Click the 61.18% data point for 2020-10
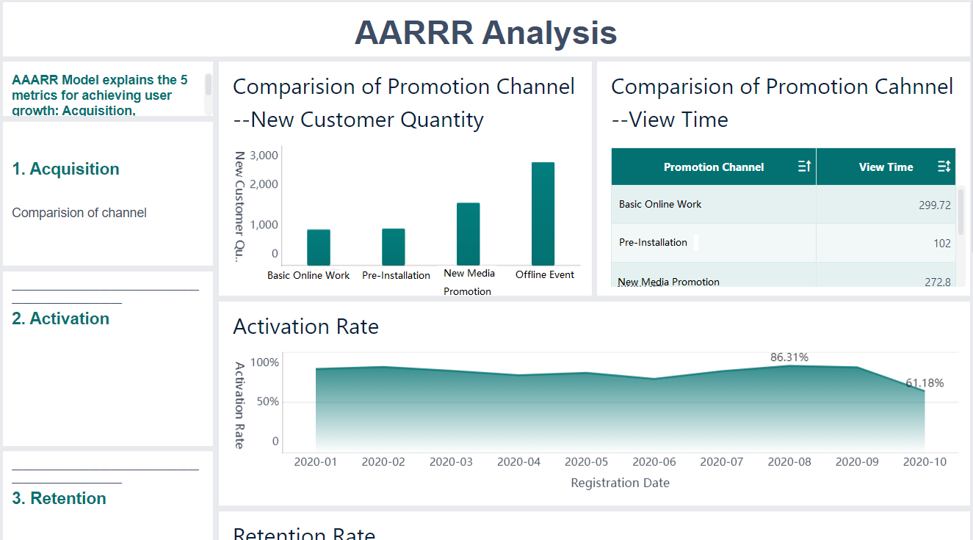This screenshot has height=540, width=973. coord(925,383)
